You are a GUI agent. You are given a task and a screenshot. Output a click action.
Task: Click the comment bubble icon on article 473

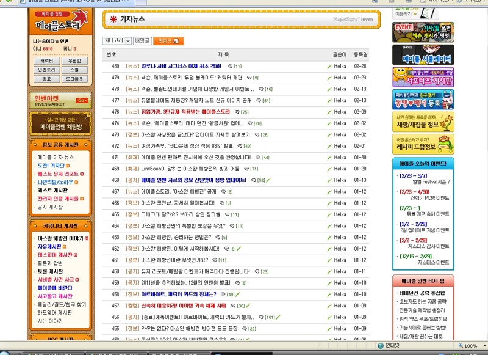[257, 134]
